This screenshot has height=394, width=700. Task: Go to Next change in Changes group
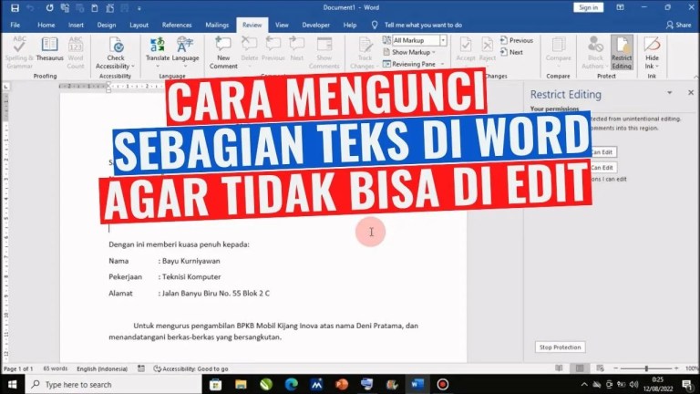point(511,52)
